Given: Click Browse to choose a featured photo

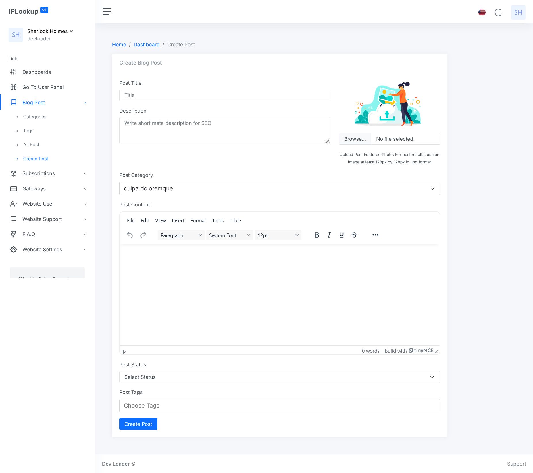Looking at the screenshot, I should [x=355, y=139].
